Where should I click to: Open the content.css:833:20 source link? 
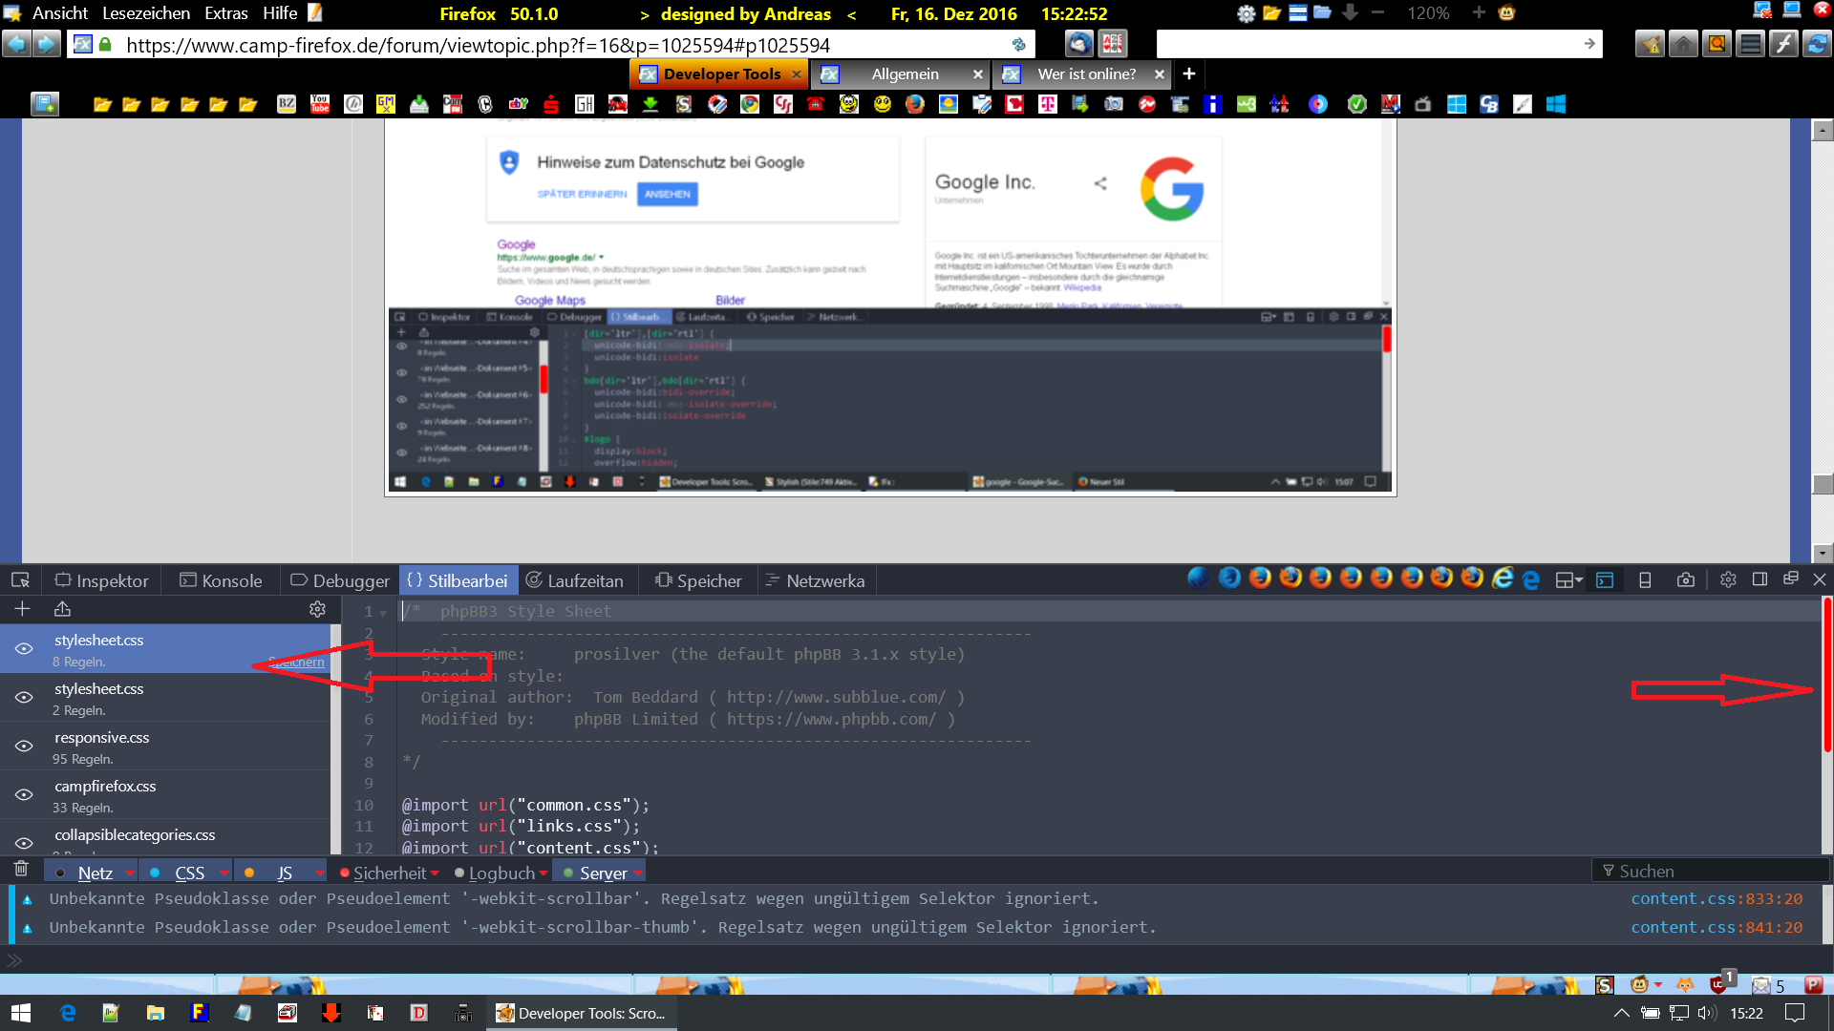coord(1716,898)
